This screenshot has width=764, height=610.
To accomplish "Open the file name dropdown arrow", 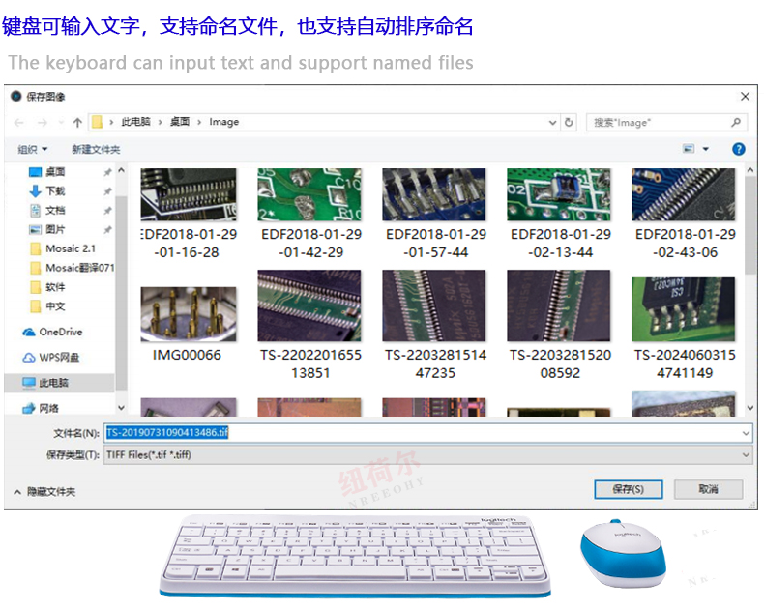I will tap(746, 433).
